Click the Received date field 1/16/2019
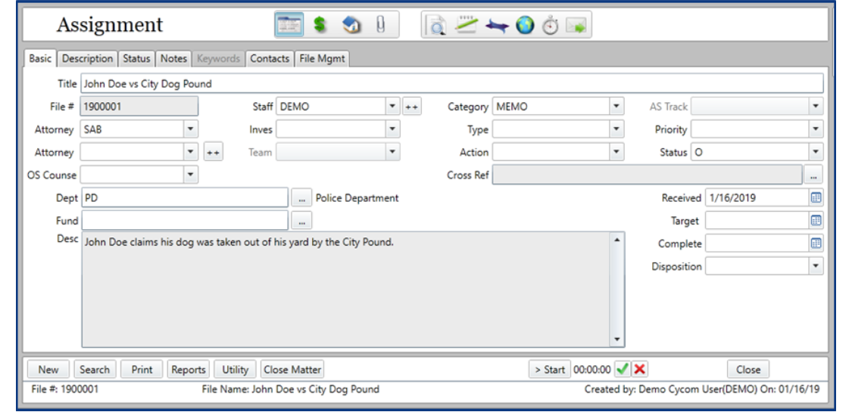Image resolution: width=852 pixels, height=412 pixels. [x=757, y=198]
